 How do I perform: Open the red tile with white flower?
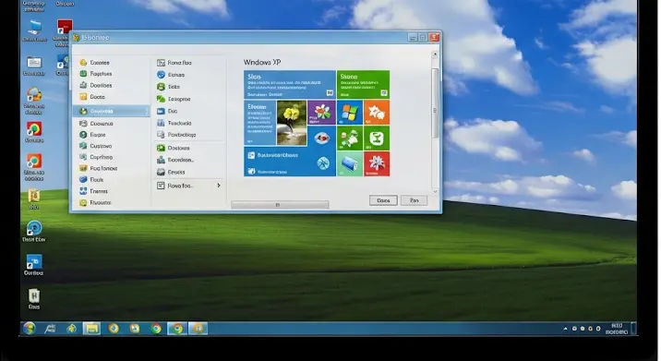(x=377, y=163)
